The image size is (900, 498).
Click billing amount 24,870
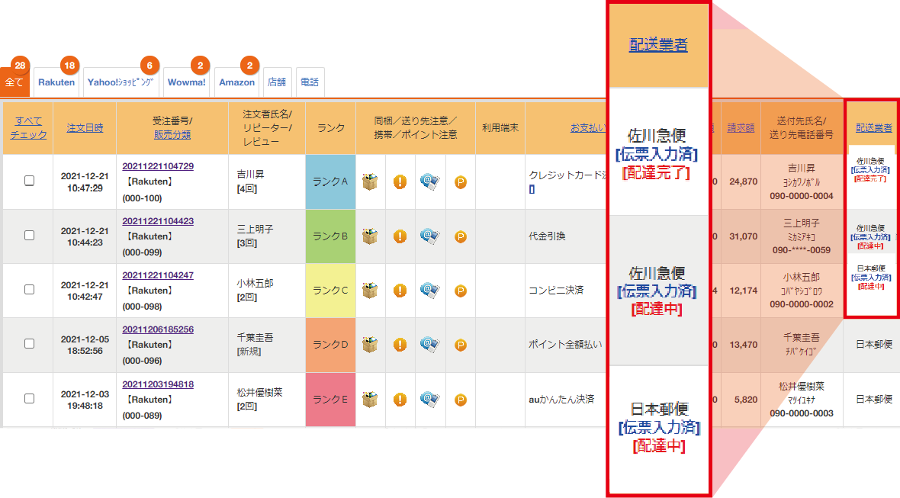(x=744, y=182)
